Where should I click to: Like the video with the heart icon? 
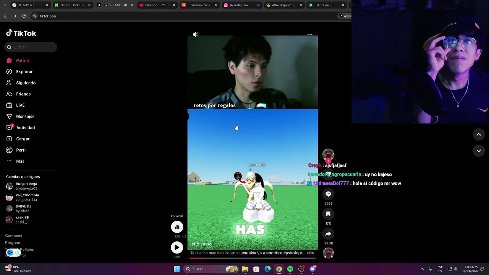point(328,174)
